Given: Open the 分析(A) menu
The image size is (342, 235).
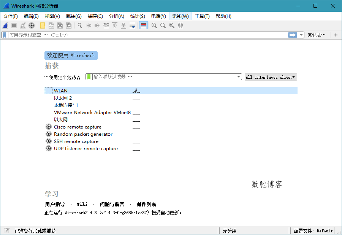Looking at the screenshot, I should (x=117, y=16).
